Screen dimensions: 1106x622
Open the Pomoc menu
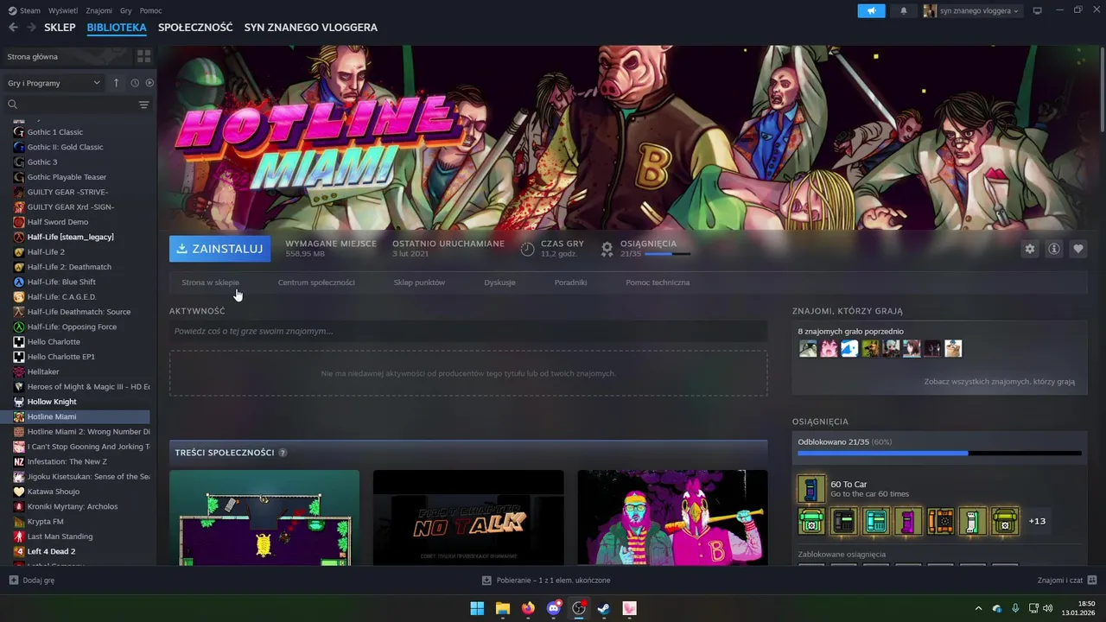150,10
